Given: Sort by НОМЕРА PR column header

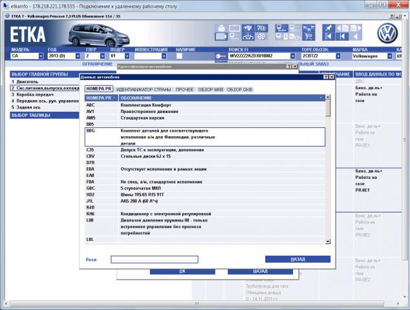Looking at the screenshot, I should pyautogui.click(x=102, y=98).
